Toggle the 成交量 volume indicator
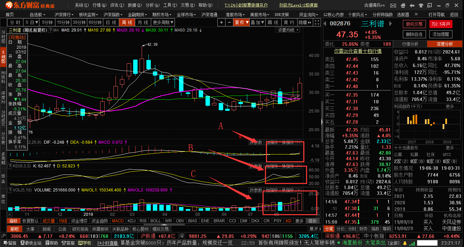The height and width of the screenshot is (247, 464). tap(49, 221)
